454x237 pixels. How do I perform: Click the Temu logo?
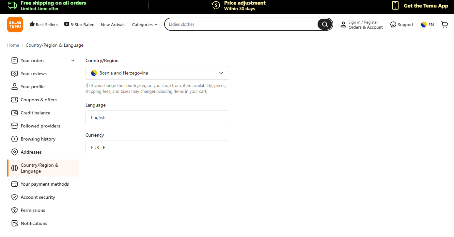tap(15, 25)
